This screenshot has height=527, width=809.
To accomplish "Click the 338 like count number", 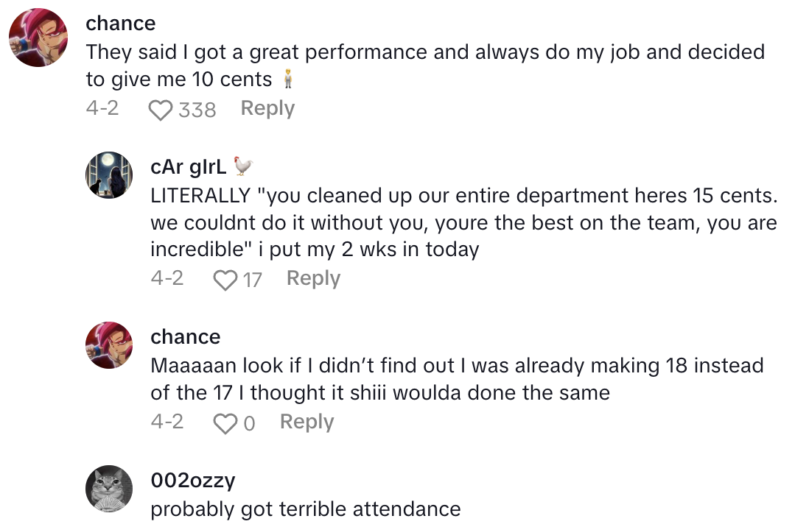I will 195,109.
